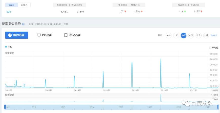The height and width of the screenshot is (113, 220).
Task: Click the 整体环比 column header
Action: tap(135, 5)
